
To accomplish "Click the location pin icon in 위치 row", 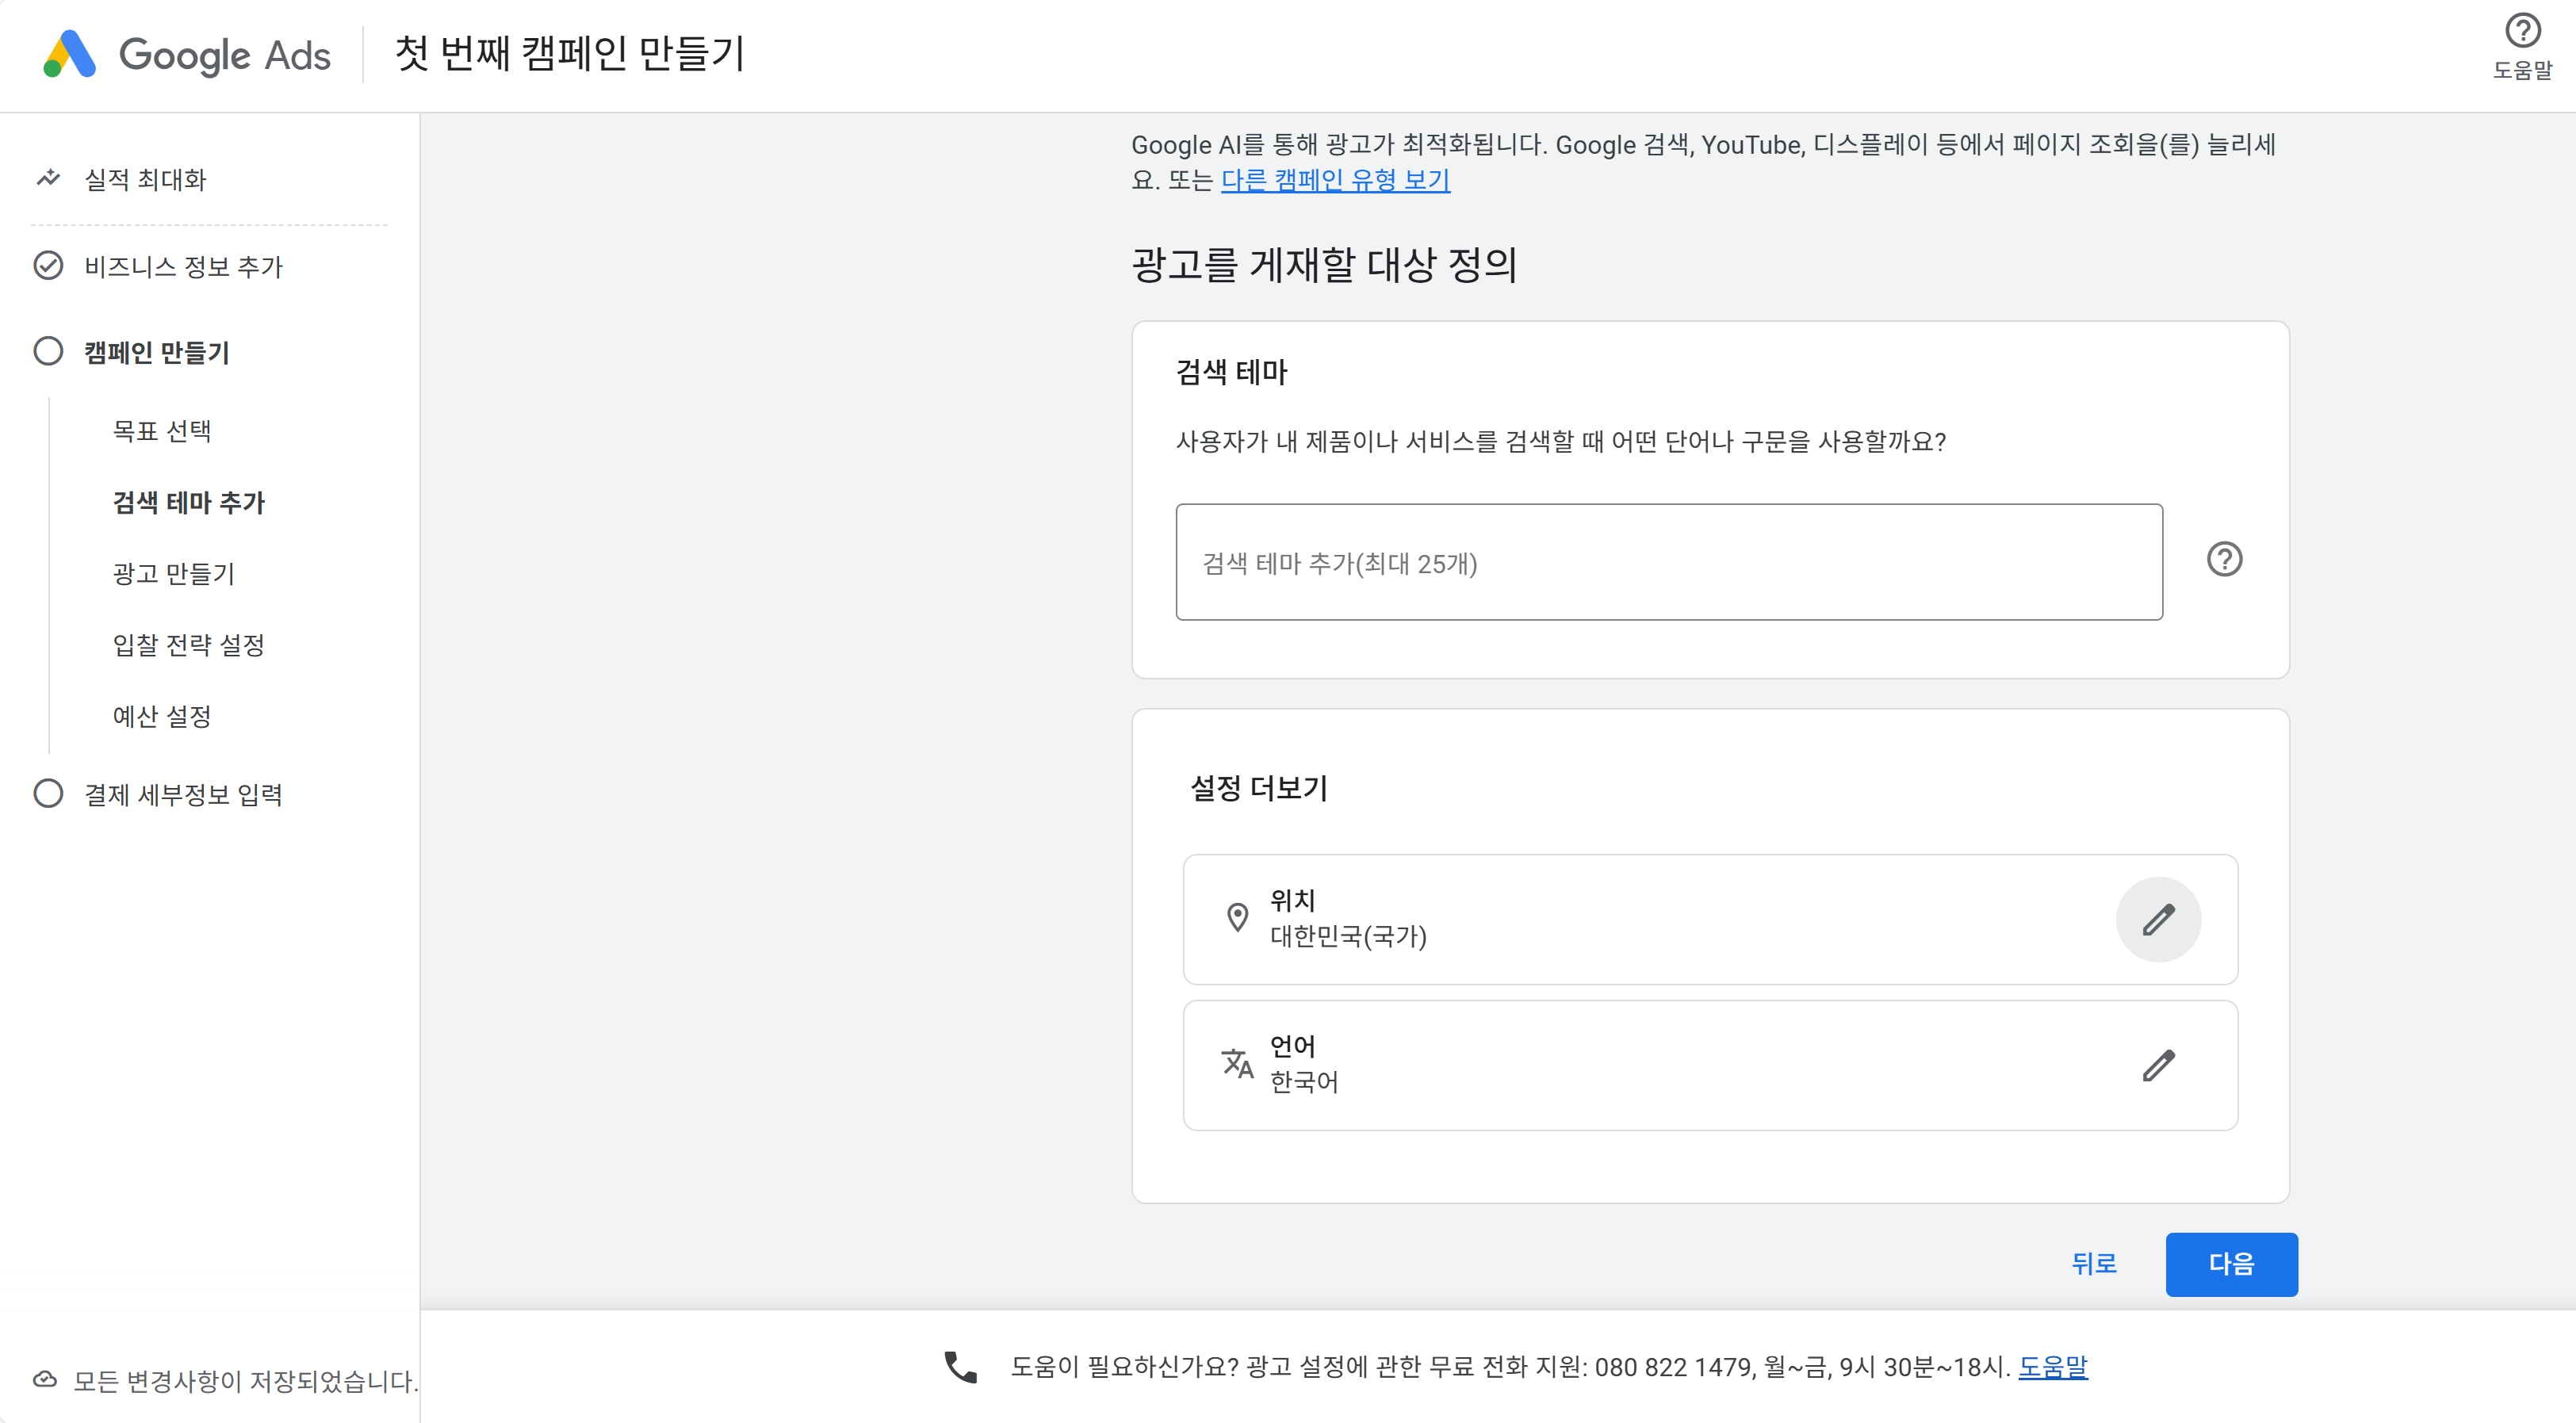I will (x=1237, y=917).
